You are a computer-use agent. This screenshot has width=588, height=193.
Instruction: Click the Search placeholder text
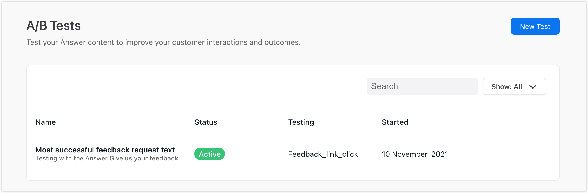click(x=384, y=86)
